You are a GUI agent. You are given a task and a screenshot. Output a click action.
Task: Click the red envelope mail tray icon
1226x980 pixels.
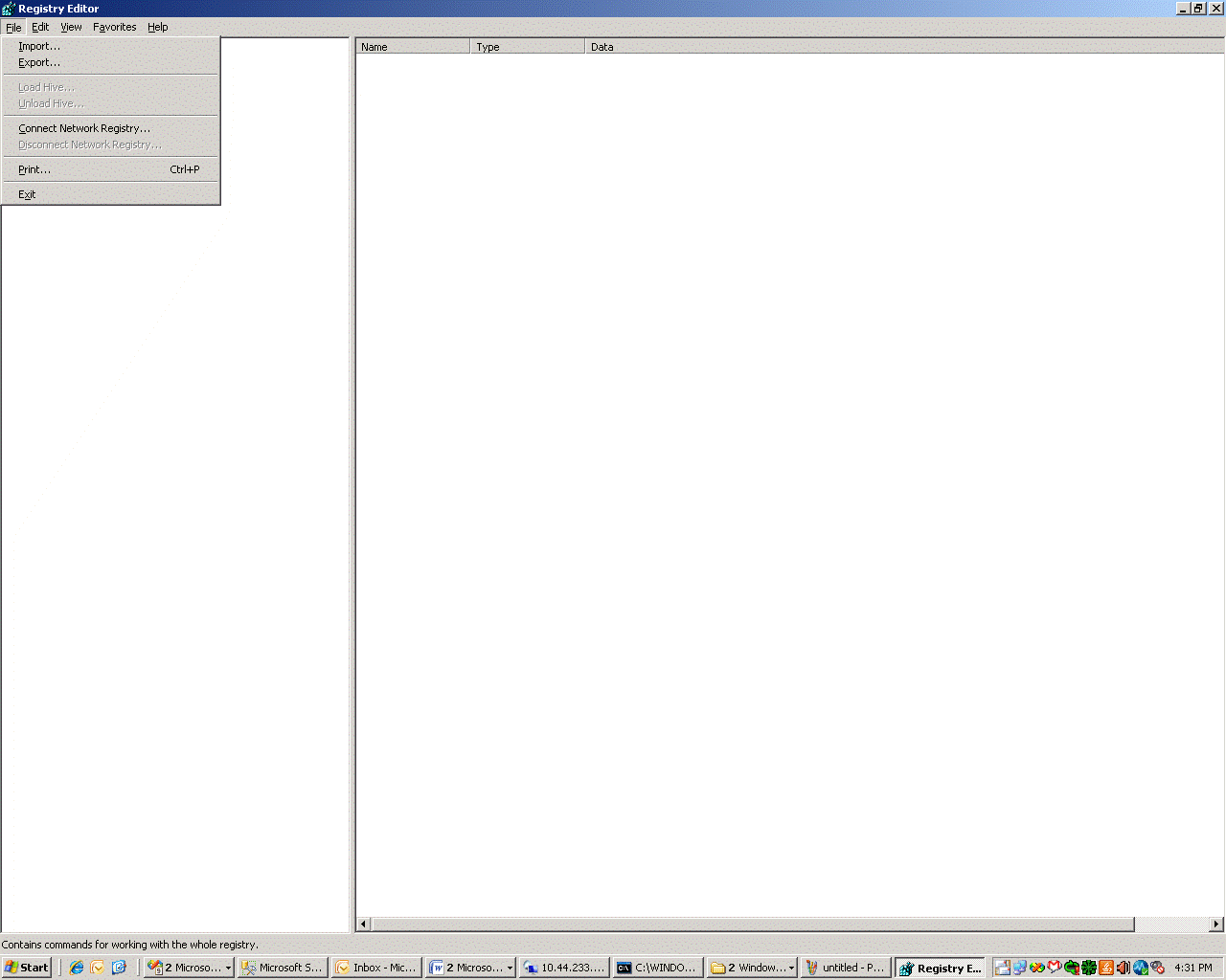pos(1055,968)
